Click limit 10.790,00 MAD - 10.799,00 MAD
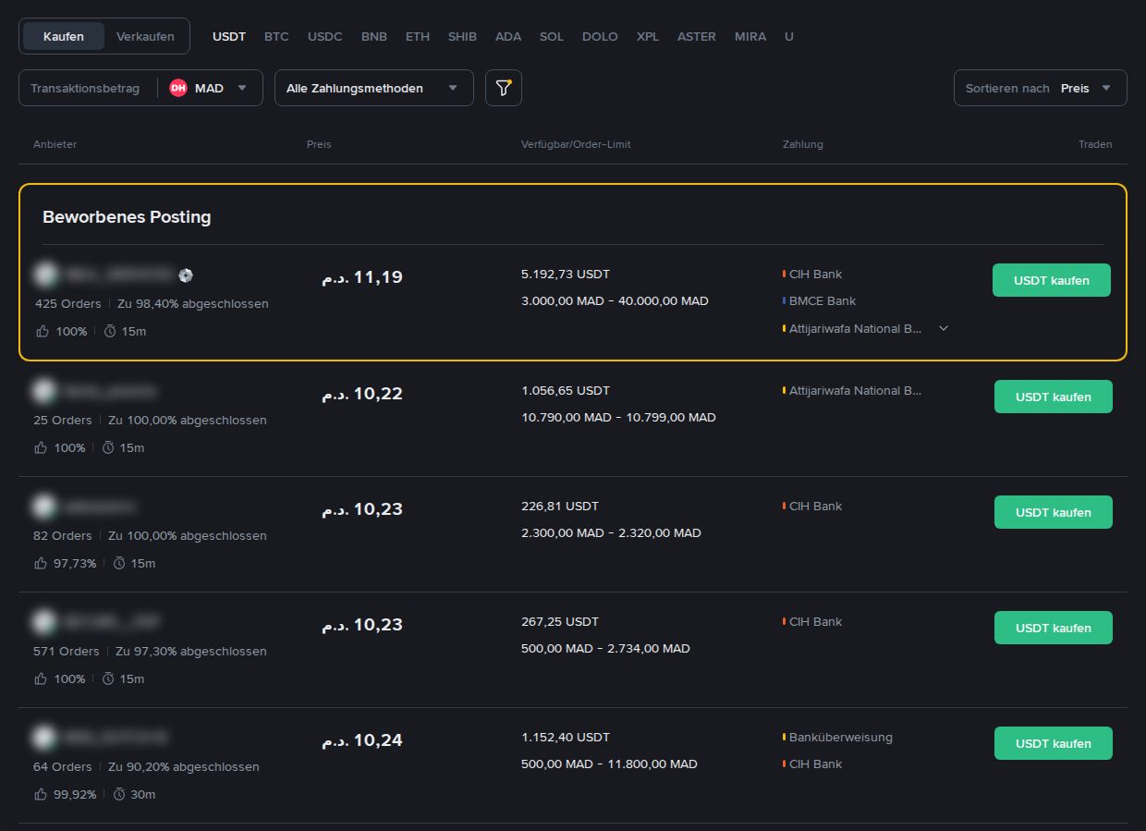This screenshot has height=831, width=1146. [618, 418]
